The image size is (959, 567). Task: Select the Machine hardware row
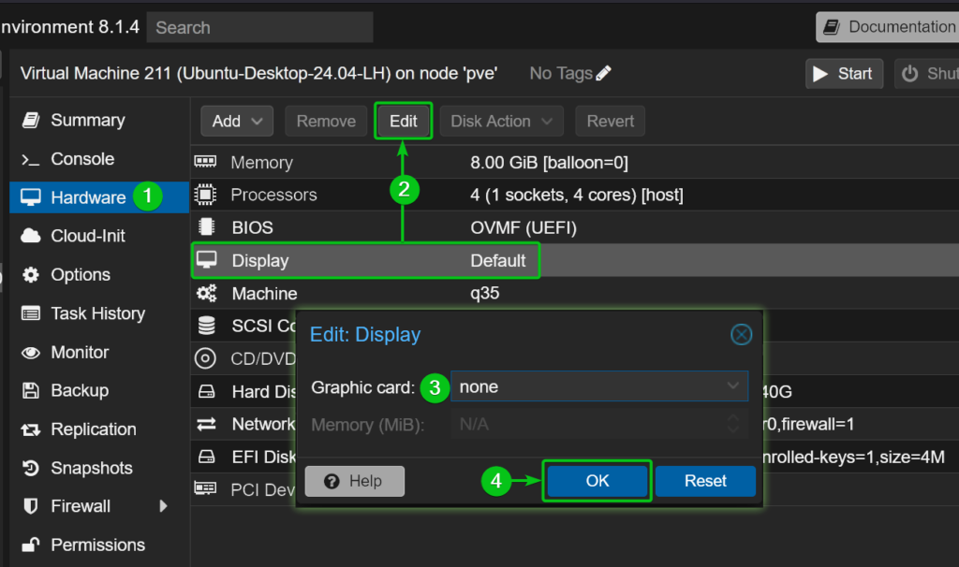[x=575, y=293]
